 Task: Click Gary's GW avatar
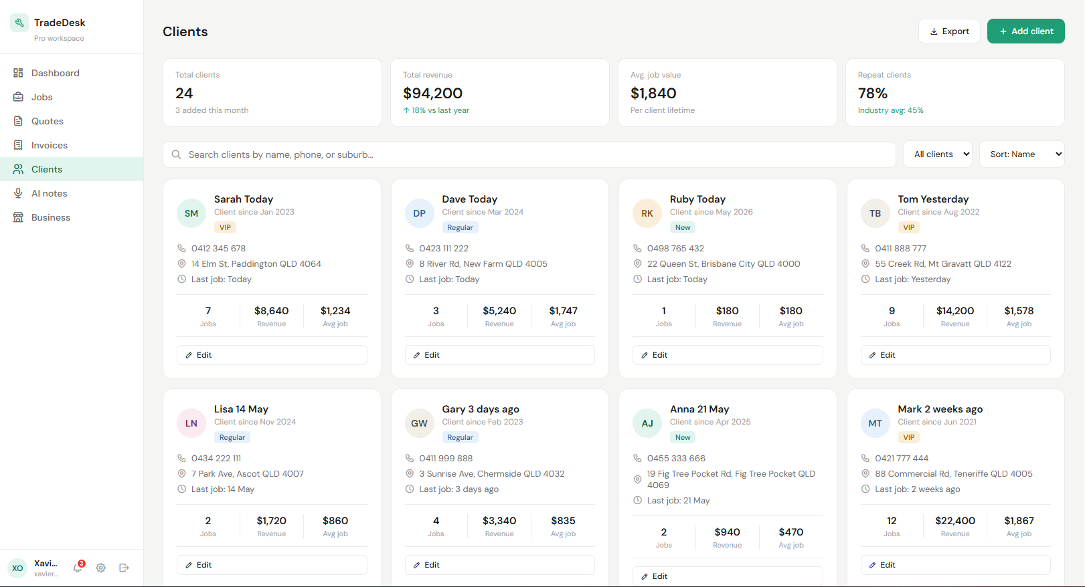pyautogui.click(x=420, y=423)
